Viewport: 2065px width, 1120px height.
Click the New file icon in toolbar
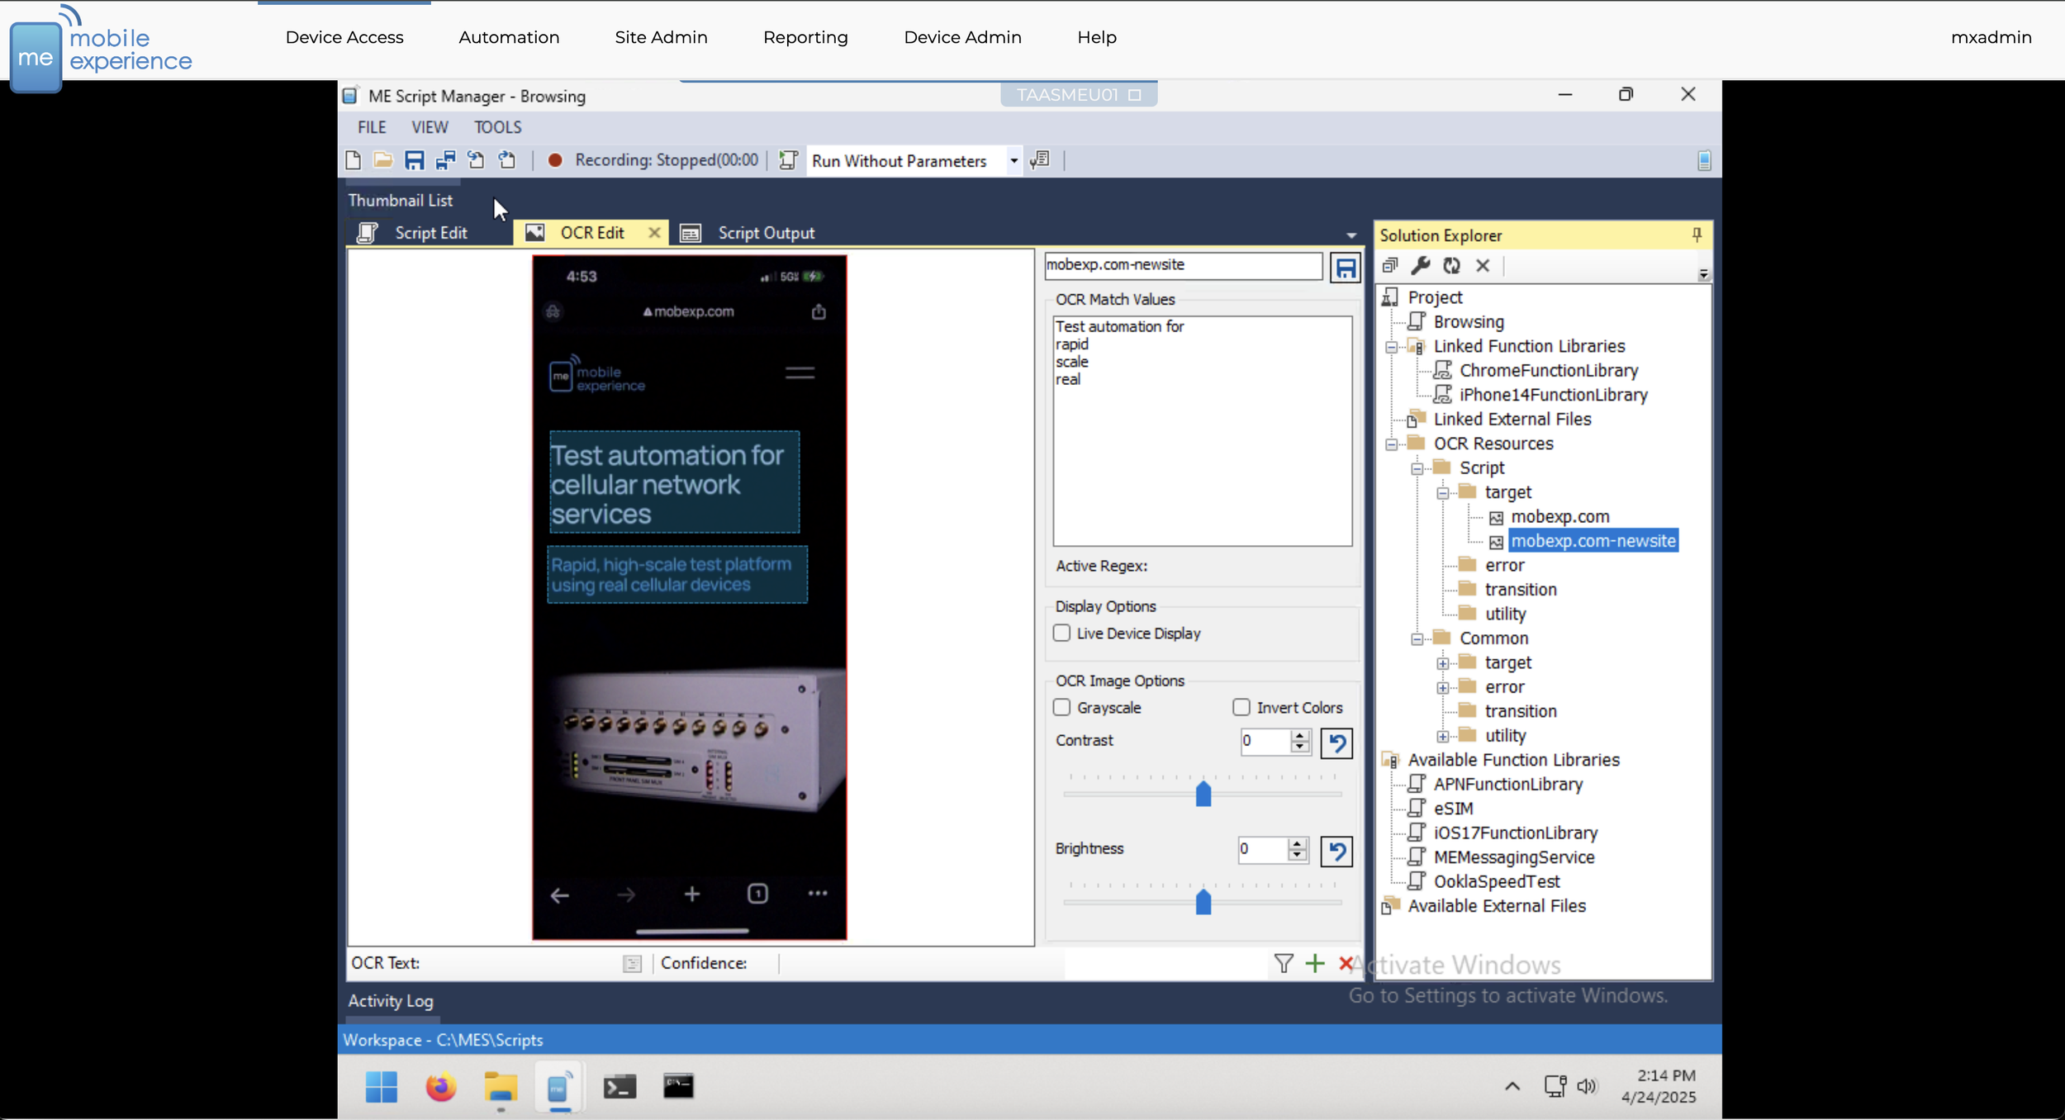[354, 160]
